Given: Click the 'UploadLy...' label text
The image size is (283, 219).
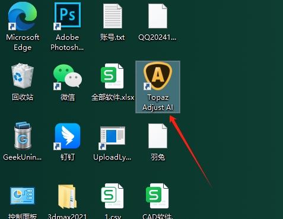Looking at the screenshot, I should 112,157.
